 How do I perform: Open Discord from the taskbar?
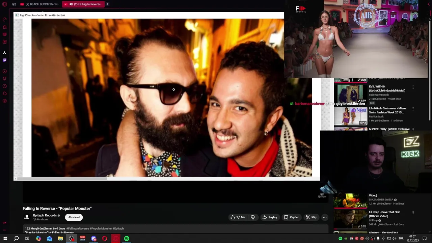pyautogui.click(x=94, y=239)
